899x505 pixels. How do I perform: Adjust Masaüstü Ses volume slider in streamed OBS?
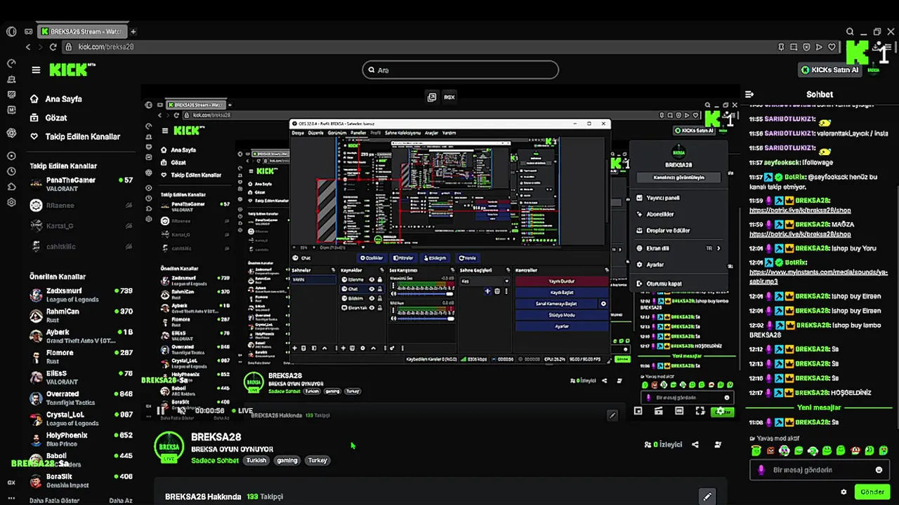pyautogui.click(x=426, y=294)
